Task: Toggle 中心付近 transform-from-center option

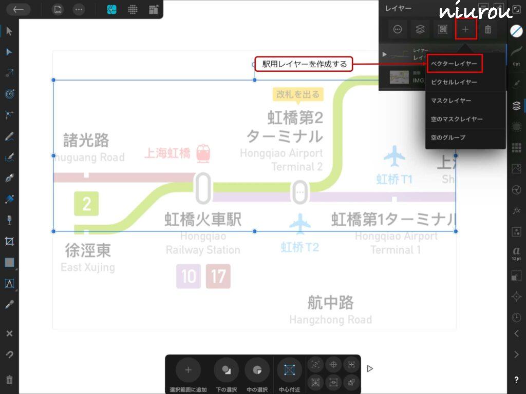Action: [290, 374]
